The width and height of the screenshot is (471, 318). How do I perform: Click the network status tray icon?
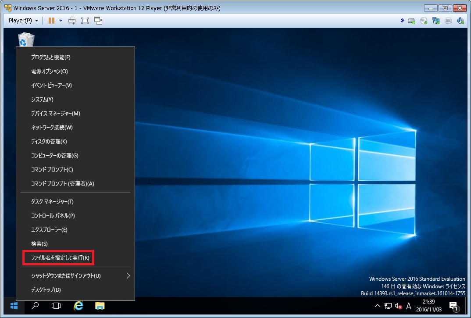coord(388,306)
